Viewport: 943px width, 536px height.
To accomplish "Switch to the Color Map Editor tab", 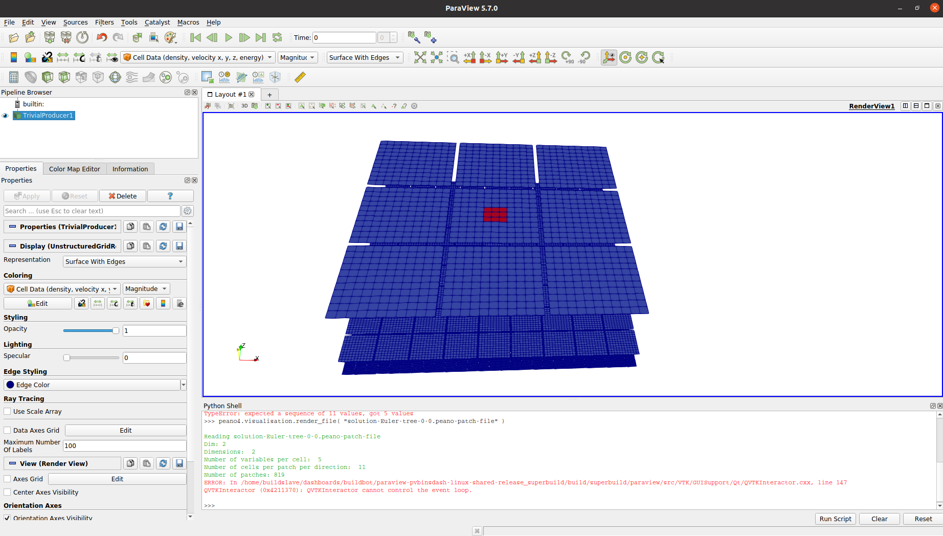I will coord(75,169).
